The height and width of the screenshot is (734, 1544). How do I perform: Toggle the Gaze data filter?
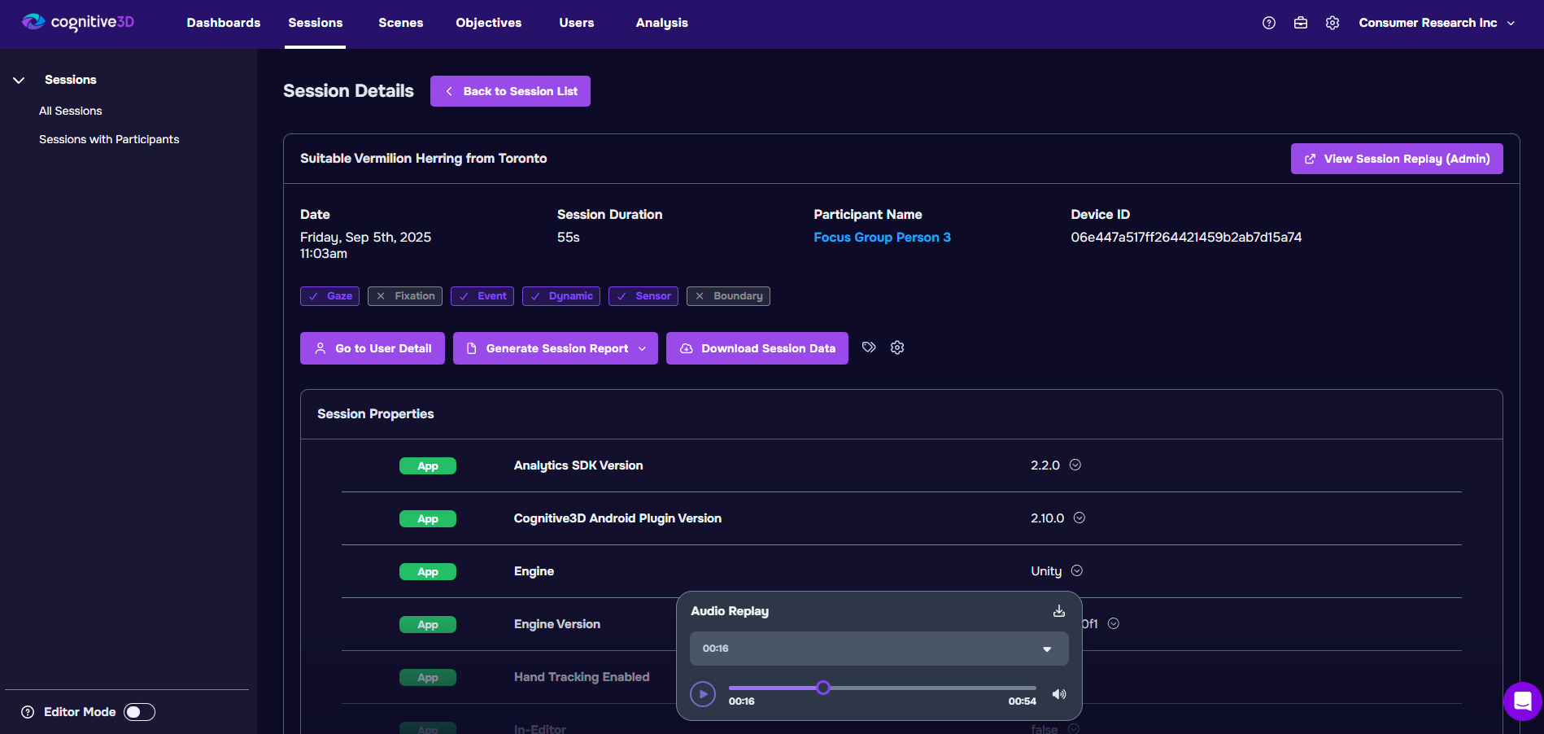(x=329, y=296)
